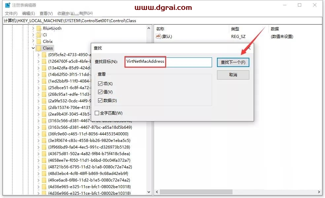
Task: Expand the {3e3f0674-c83c-4558 key
Action: point(39,141)
